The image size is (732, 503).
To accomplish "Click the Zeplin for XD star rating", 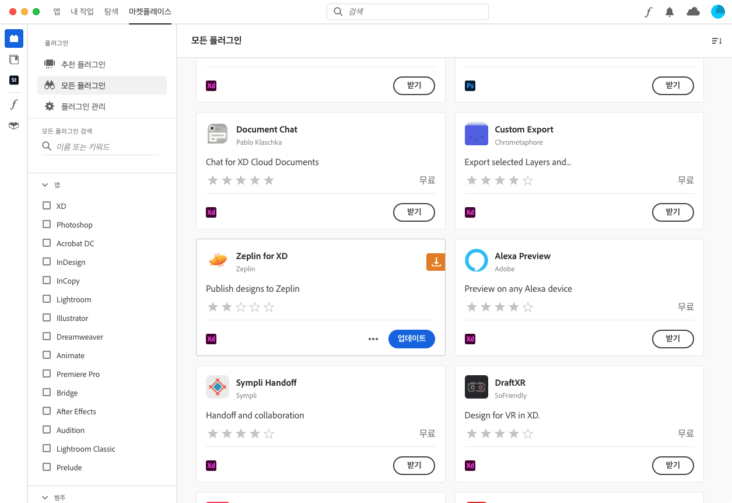I will 241,307.
